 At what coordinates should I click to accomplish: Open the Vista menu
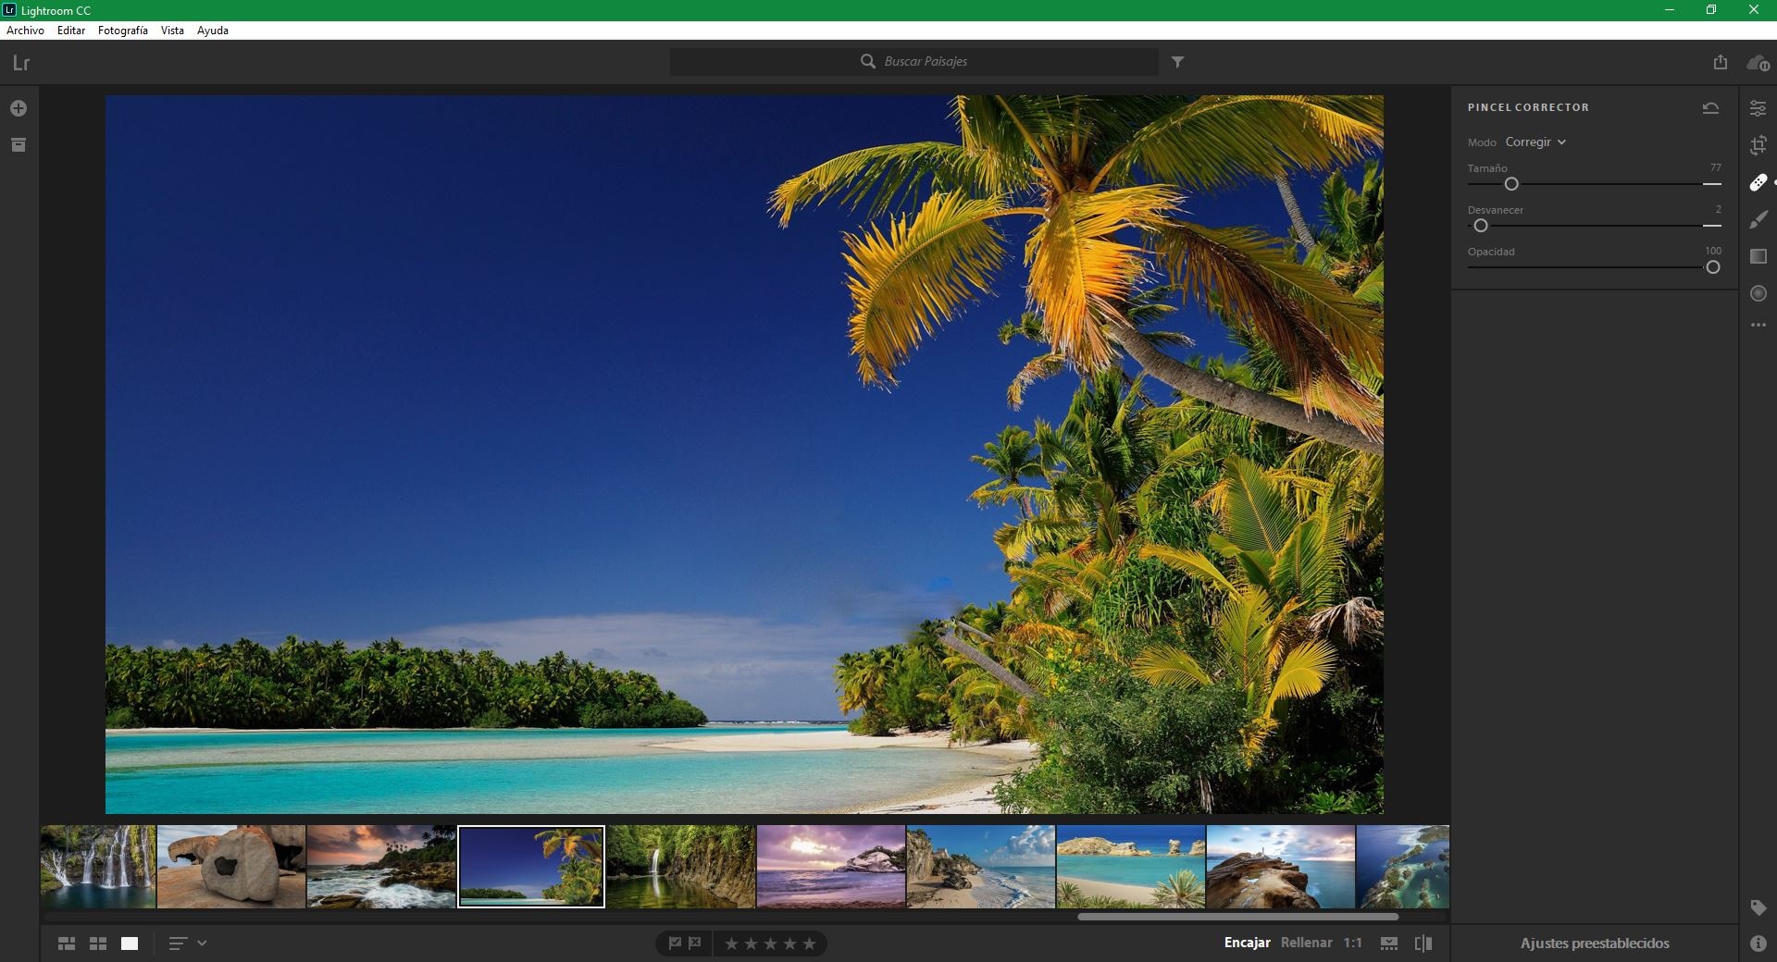click(x=172, y=31)
